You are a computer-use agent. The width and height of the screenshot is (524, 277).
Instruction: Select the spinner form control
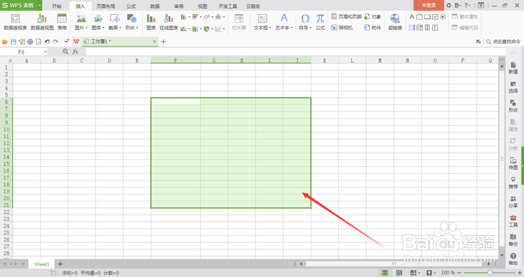coord(435,28)
